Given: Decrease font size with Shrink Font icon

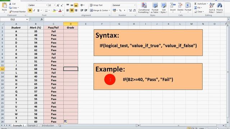Looking at the screenshot, I should (x=62, y=5).
